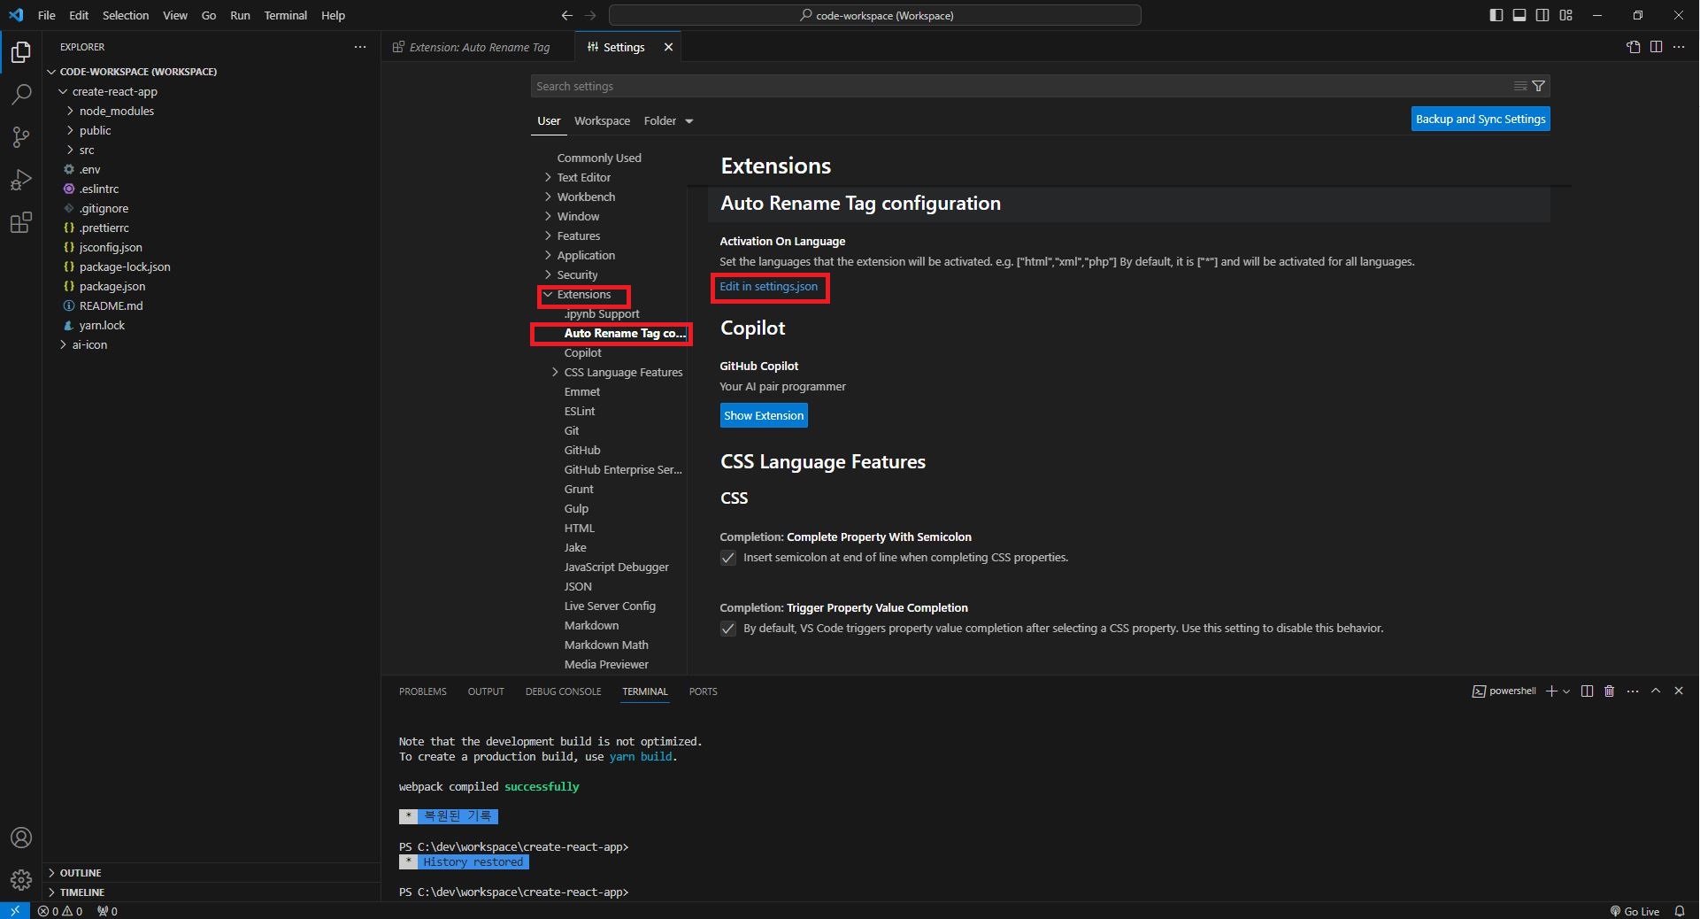
Task: Open the Folder settings scope dropdown
Action: pos(668,120)
